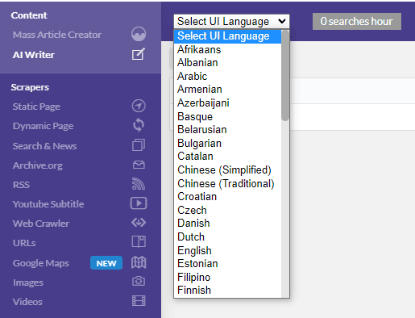The width and height of the screenshot is (415, 318).
Task: Open the AI Writer page
Action: (x=33, y=55)
